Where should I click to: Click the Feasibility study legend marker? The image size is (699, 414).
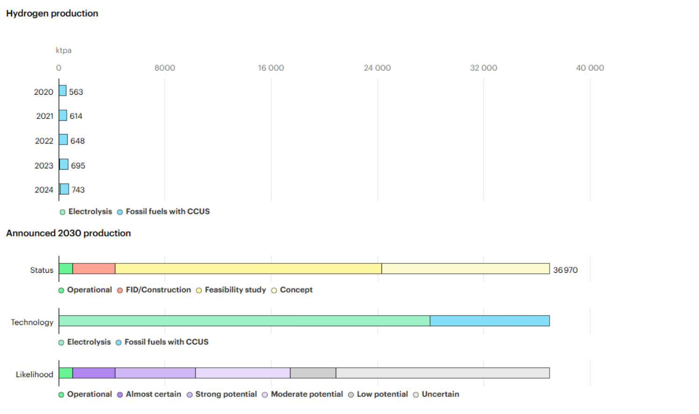pyautogui.click(x=199, y=290)
